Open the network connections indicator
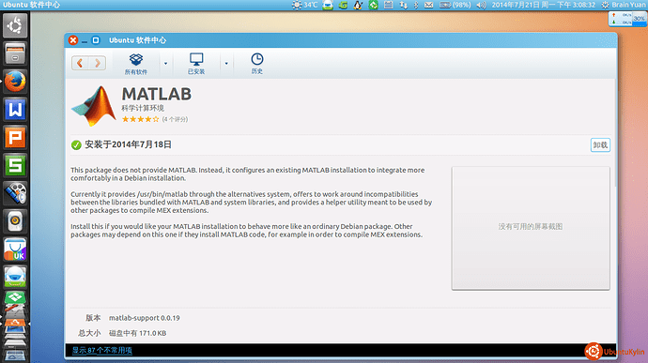Viewport: 648px width, 363px height. (x=403, y=5)
